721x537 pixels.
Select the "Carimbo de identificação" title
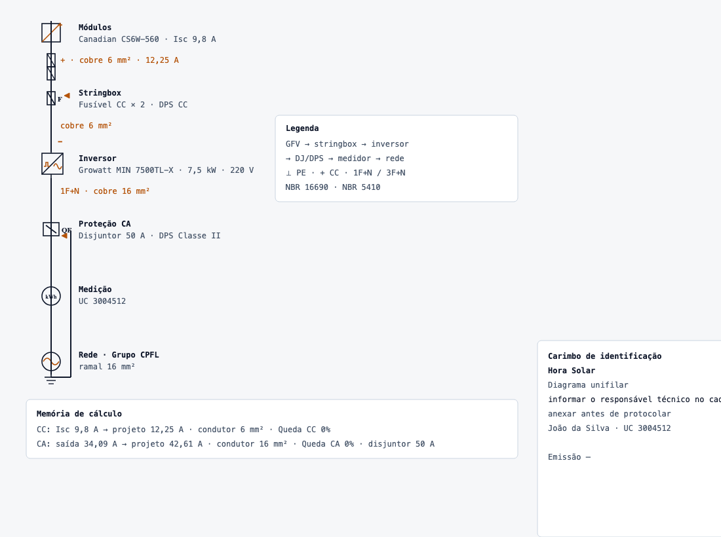(605, 356)
